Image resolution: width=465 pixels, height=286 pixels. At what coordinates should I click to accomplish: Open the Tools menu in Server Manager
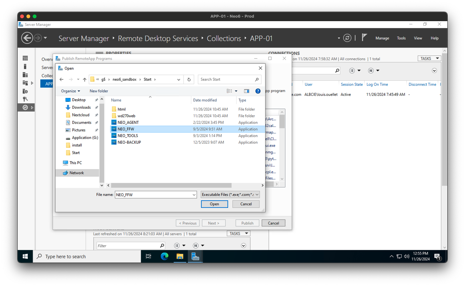coord(401,38)
